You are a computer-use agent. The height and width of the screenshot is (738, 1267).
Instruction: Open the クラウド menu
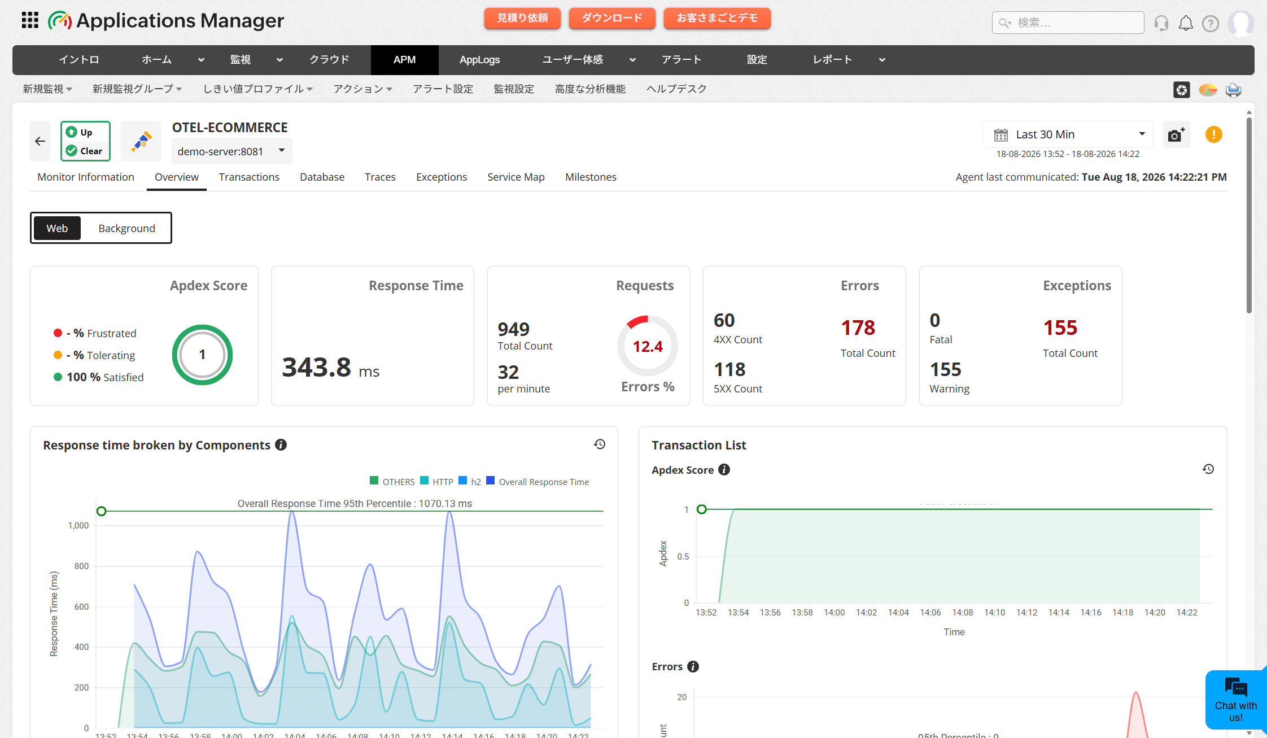pyautogui.click(x=329, y=60)
